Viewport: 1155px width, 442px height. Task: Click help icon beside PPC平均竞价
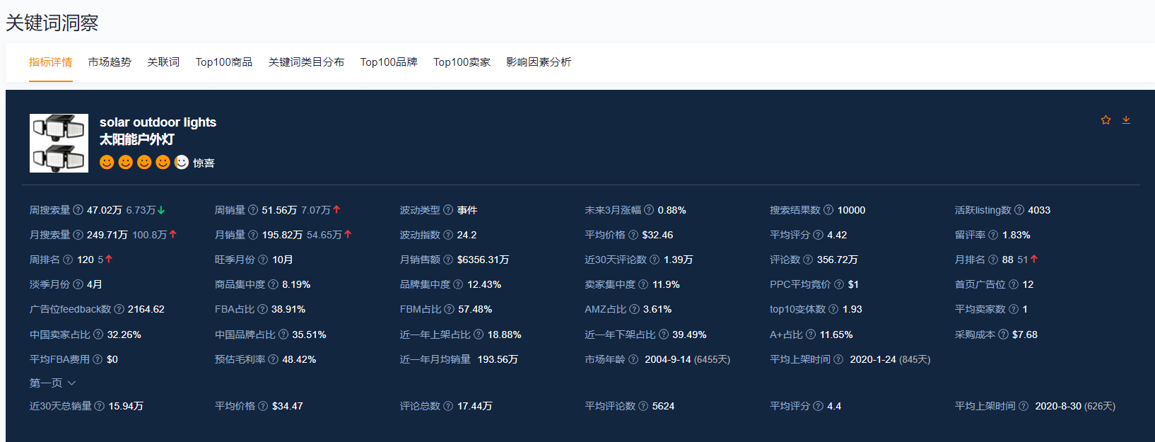coord(839,284)
